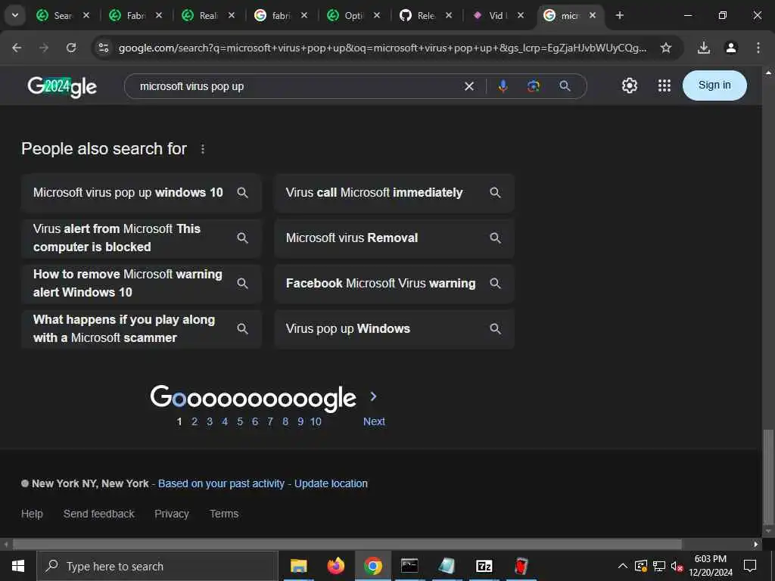Click the next-page chevron beside Gooooogle
This screenshot has height=581, width=775.
coord(374,396)
